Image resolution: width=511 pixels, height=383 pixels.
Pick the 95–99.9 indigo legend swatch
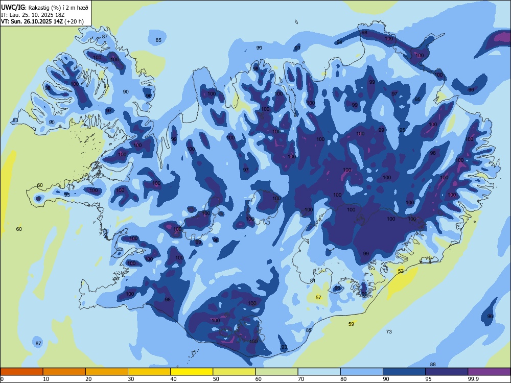[447, 372]
